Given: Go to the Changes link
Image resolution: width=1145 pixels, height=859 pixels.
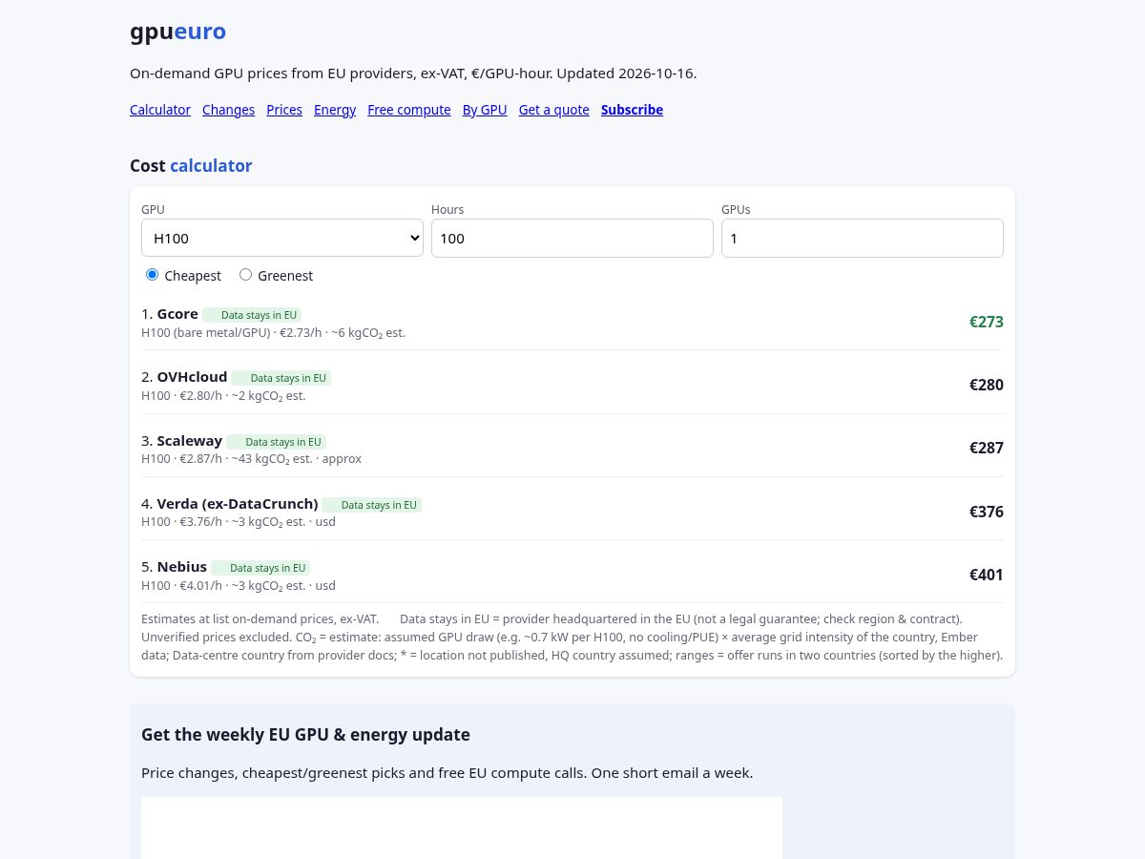Looking at the screenshot, I should tap(228, 110).
